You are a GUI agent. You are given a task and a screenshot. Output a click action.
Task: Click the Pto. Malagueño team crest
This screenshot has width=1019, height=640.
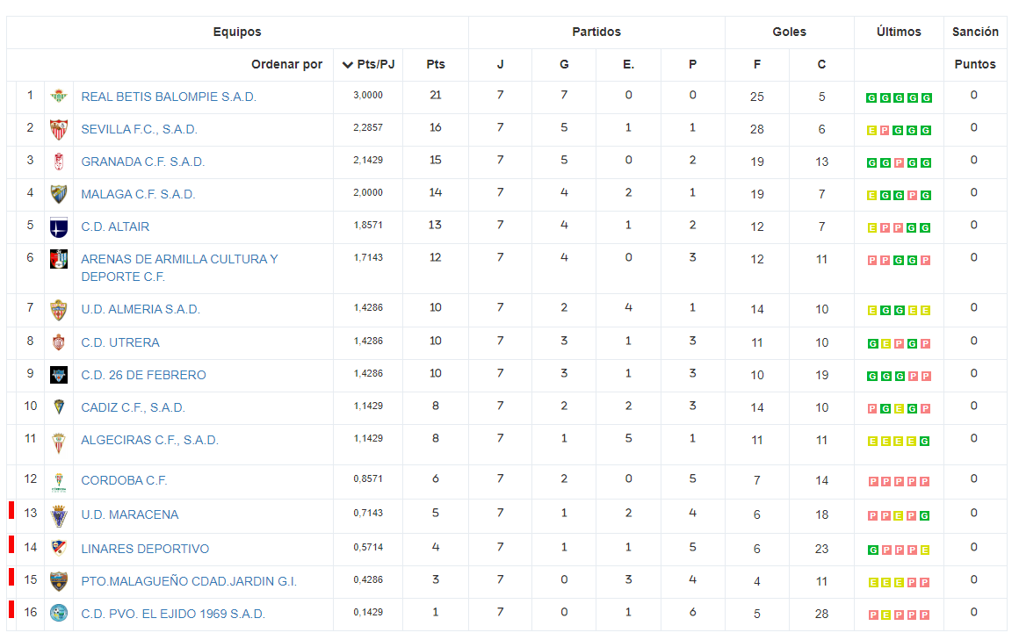59,581
